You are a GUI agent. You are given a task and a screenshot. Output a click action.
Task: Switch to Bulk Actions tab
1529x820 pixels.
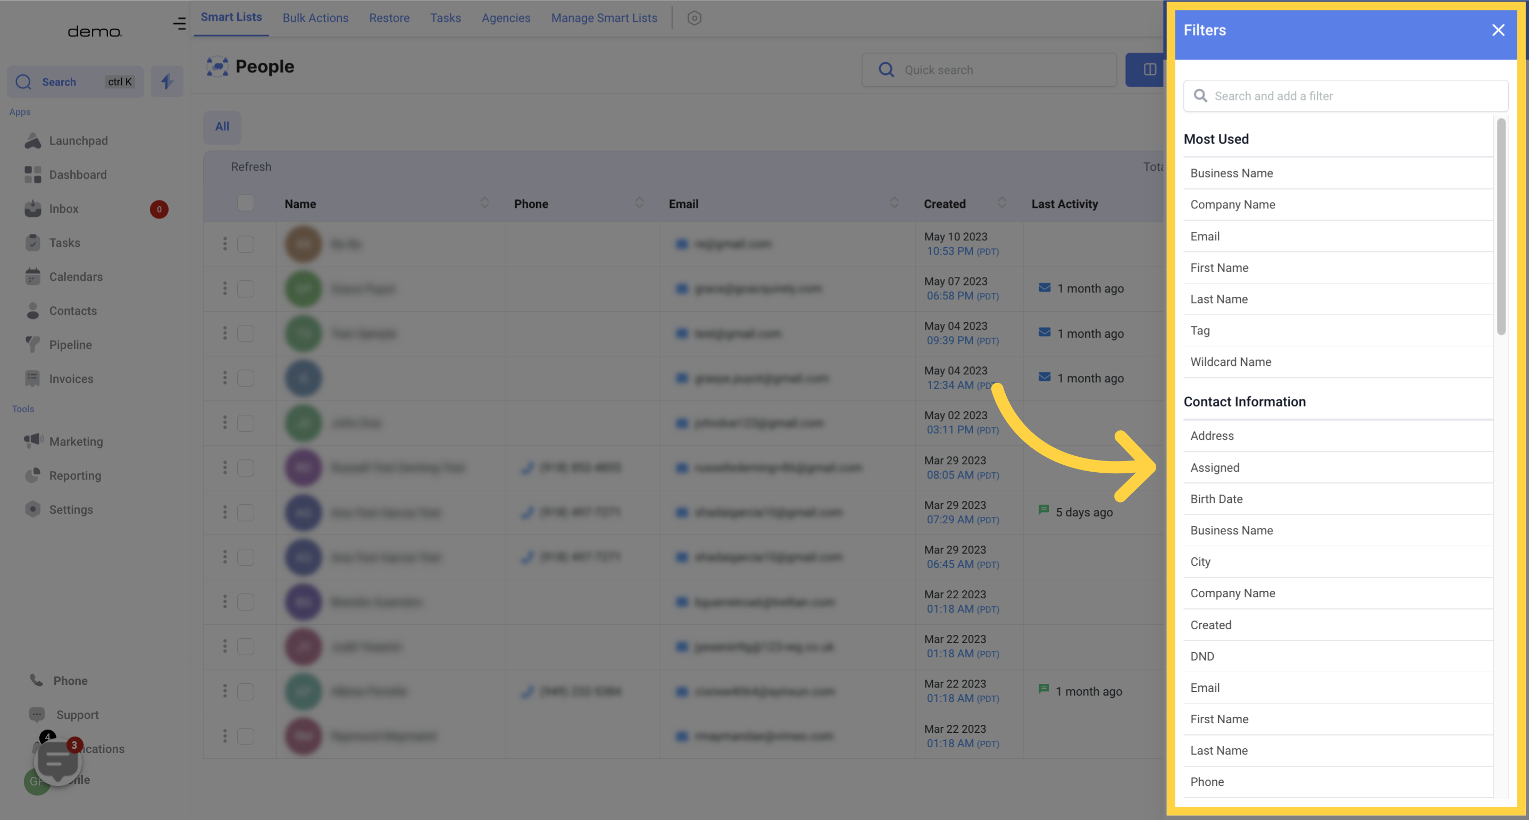pos(314,18)
